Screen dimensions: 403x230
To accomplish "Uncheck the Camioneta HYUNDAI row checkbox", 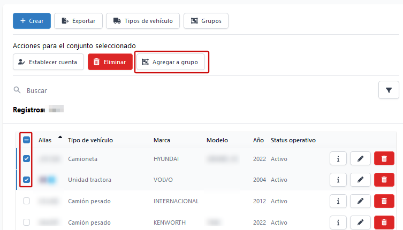I will (x=26, y=158).
